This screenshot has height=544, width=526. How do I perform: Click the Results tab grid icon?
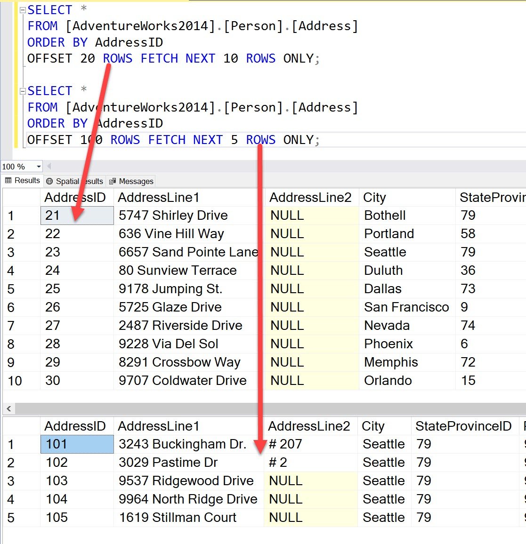(8, 180)
